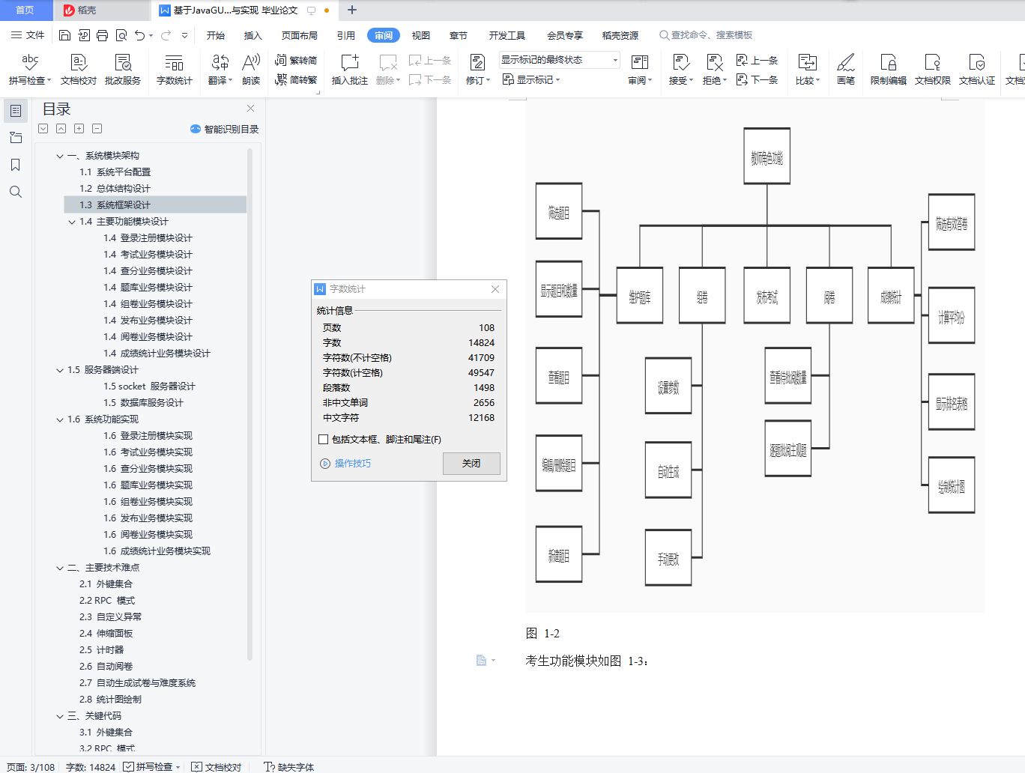Toggle 修订 track changes
Screen dimensions: 1025x773
477,70
